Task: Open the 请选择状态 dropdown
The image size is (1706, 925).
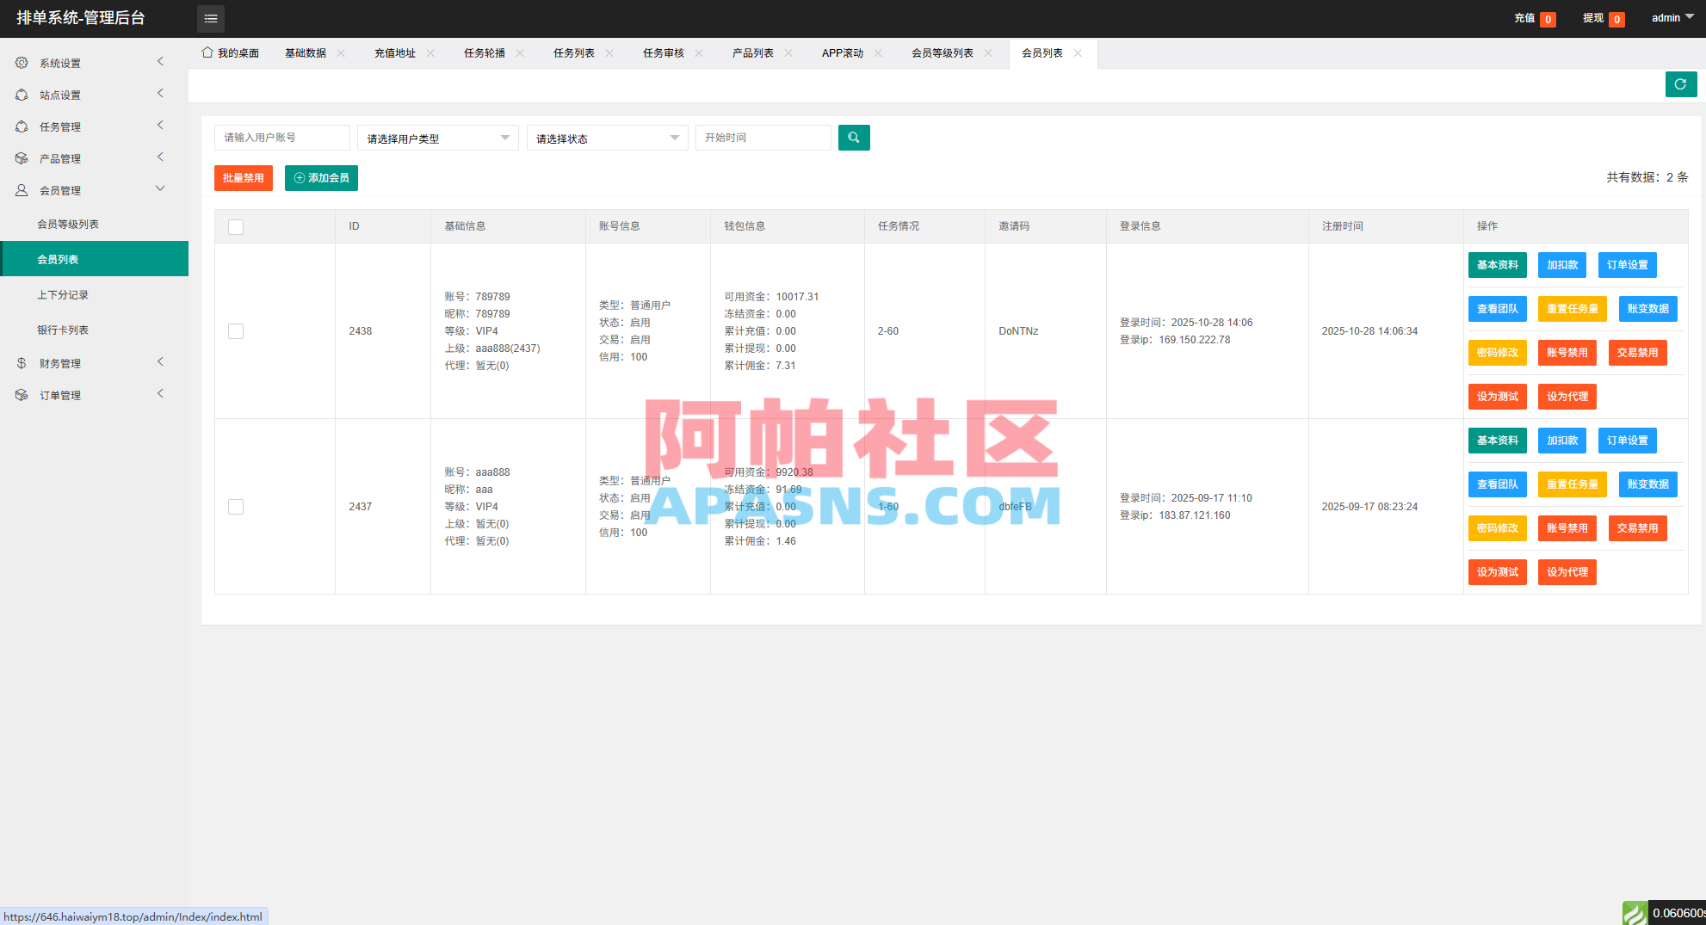Action: pos(607,138)
